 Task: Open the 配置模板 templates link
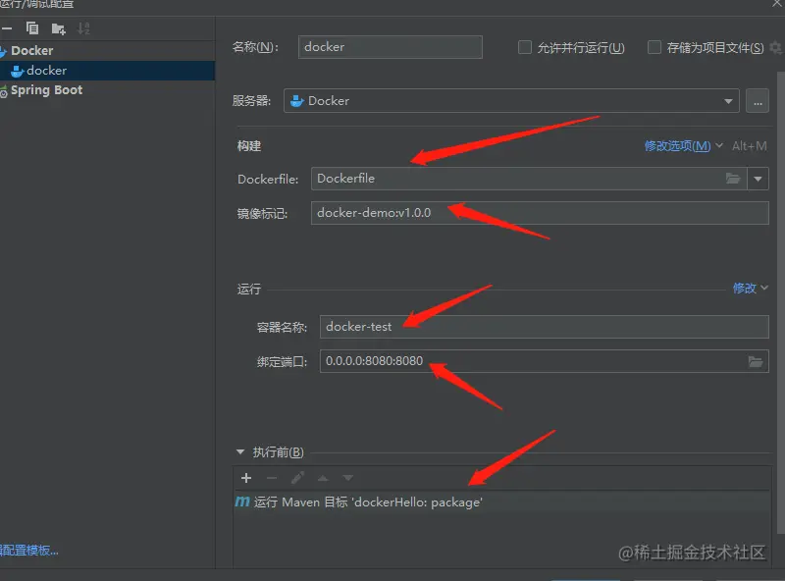[29, 551]
